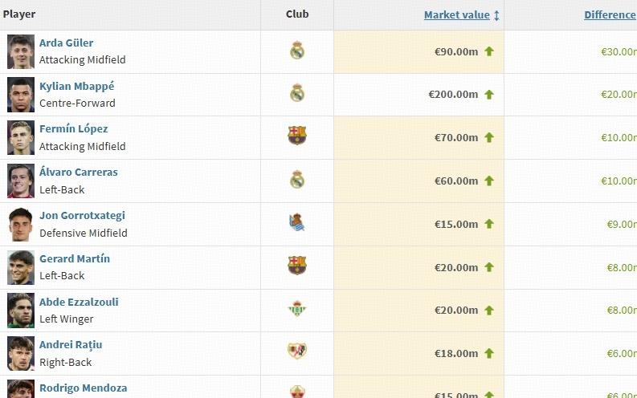Click the green up arrow beside €200.00m
The height and width of the screenshot is (398, 637).
(x=489, y=95)
